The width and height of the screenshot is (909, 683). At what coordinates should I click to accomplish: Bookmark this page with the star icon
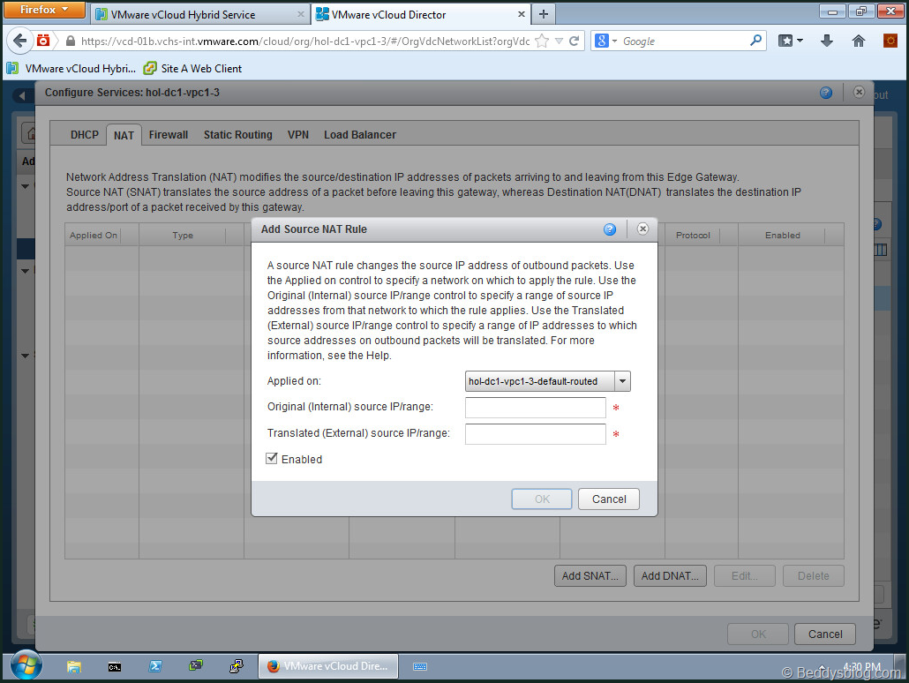coord(542,41)
